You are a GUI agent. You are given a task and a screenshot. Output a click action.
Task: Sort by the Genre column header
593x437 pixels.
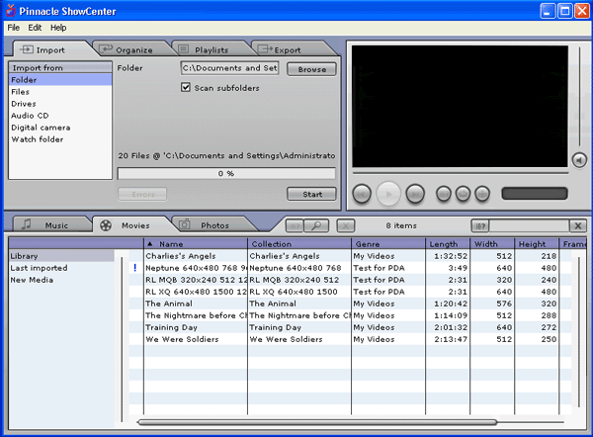pyautogui.click(x=388, y=244)
